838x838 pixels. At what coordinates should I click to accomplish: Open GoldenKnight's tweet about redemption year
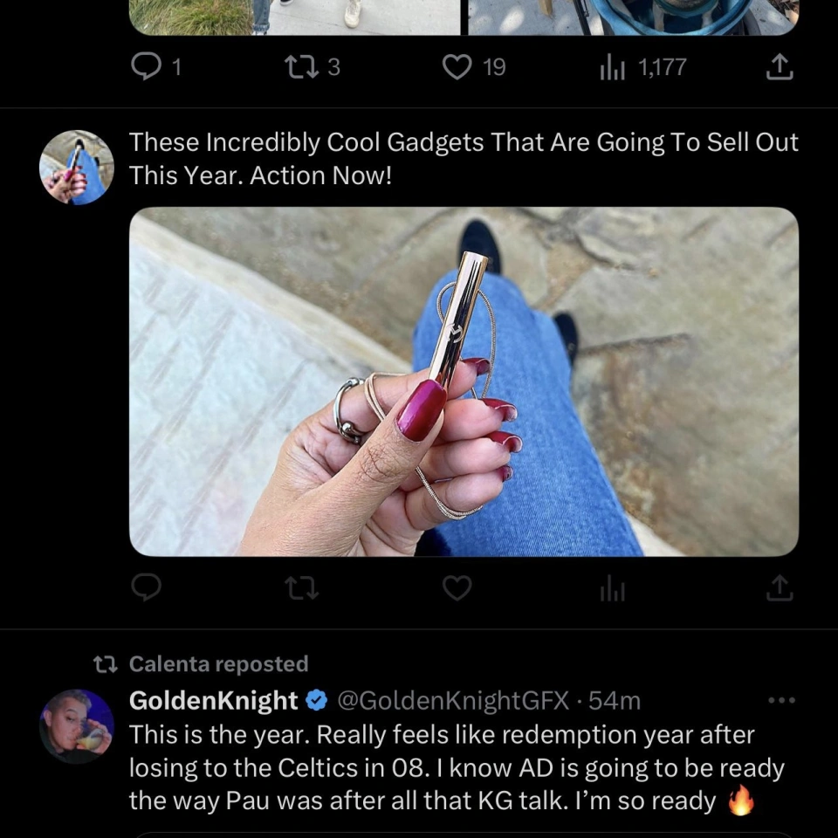click(x=454, y=768)
